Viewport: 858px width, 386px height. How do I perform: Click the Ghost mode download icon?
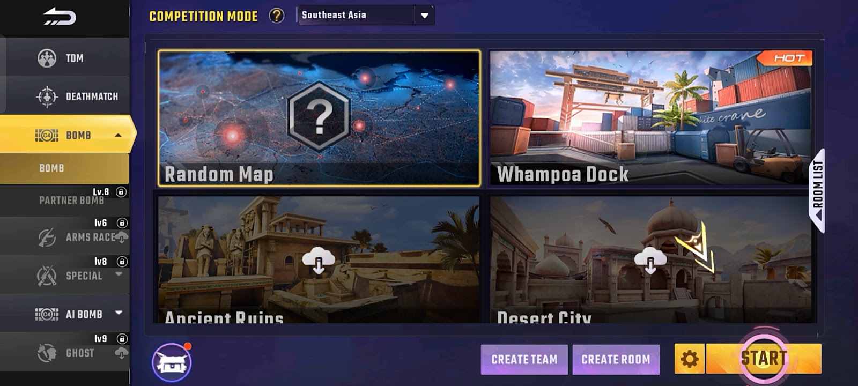(x=122, y=353)
